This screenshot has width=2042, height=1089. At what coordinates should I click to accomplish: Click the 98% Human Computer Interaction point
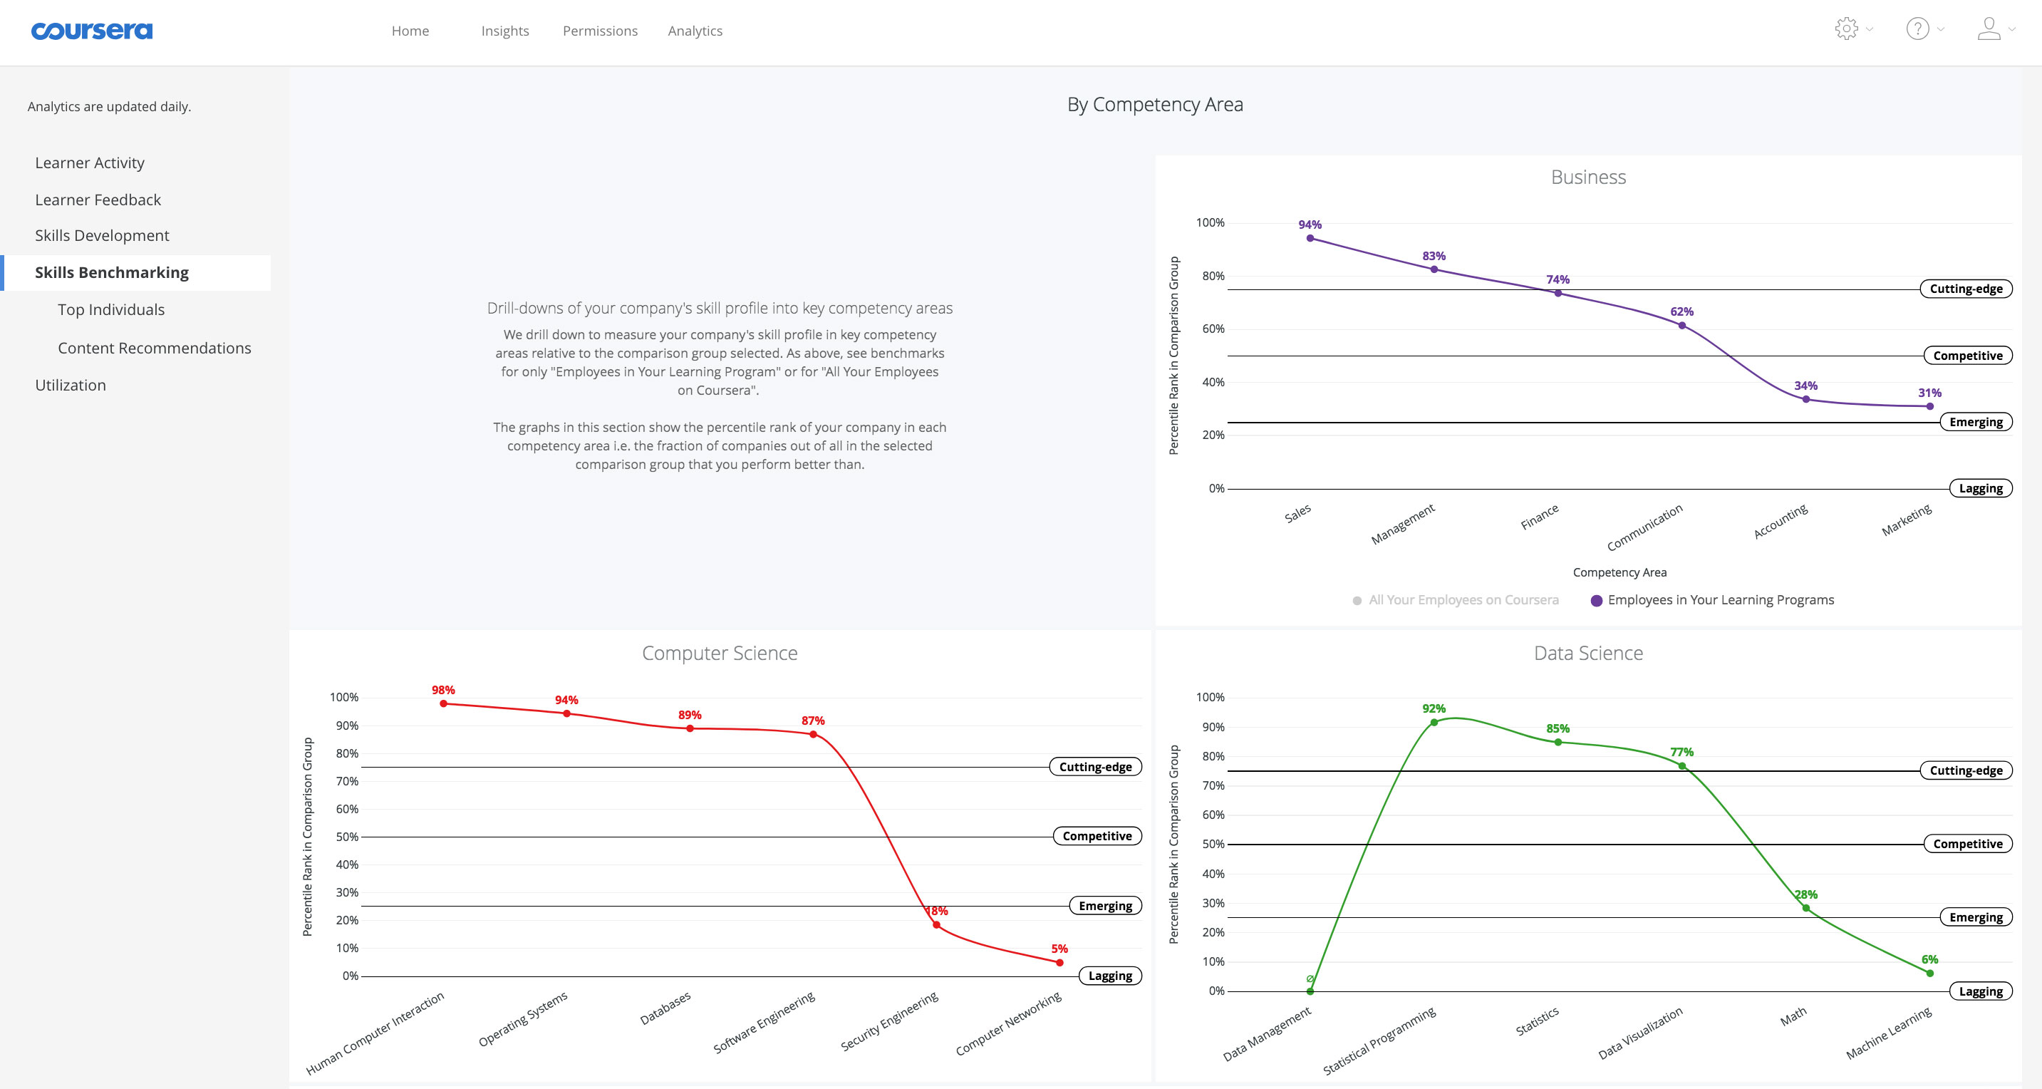click(443, 703)
